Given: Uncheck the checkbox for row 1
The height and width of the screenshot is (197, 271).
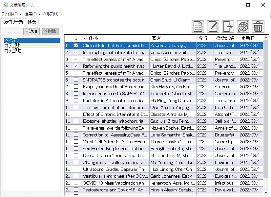Looking at the screenshot, I should point(76,45).
